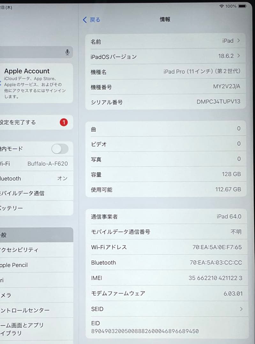The height and width of the screenshot is (344, 255).
Task: Tap the ビデオ row
Action: point(166,144)
